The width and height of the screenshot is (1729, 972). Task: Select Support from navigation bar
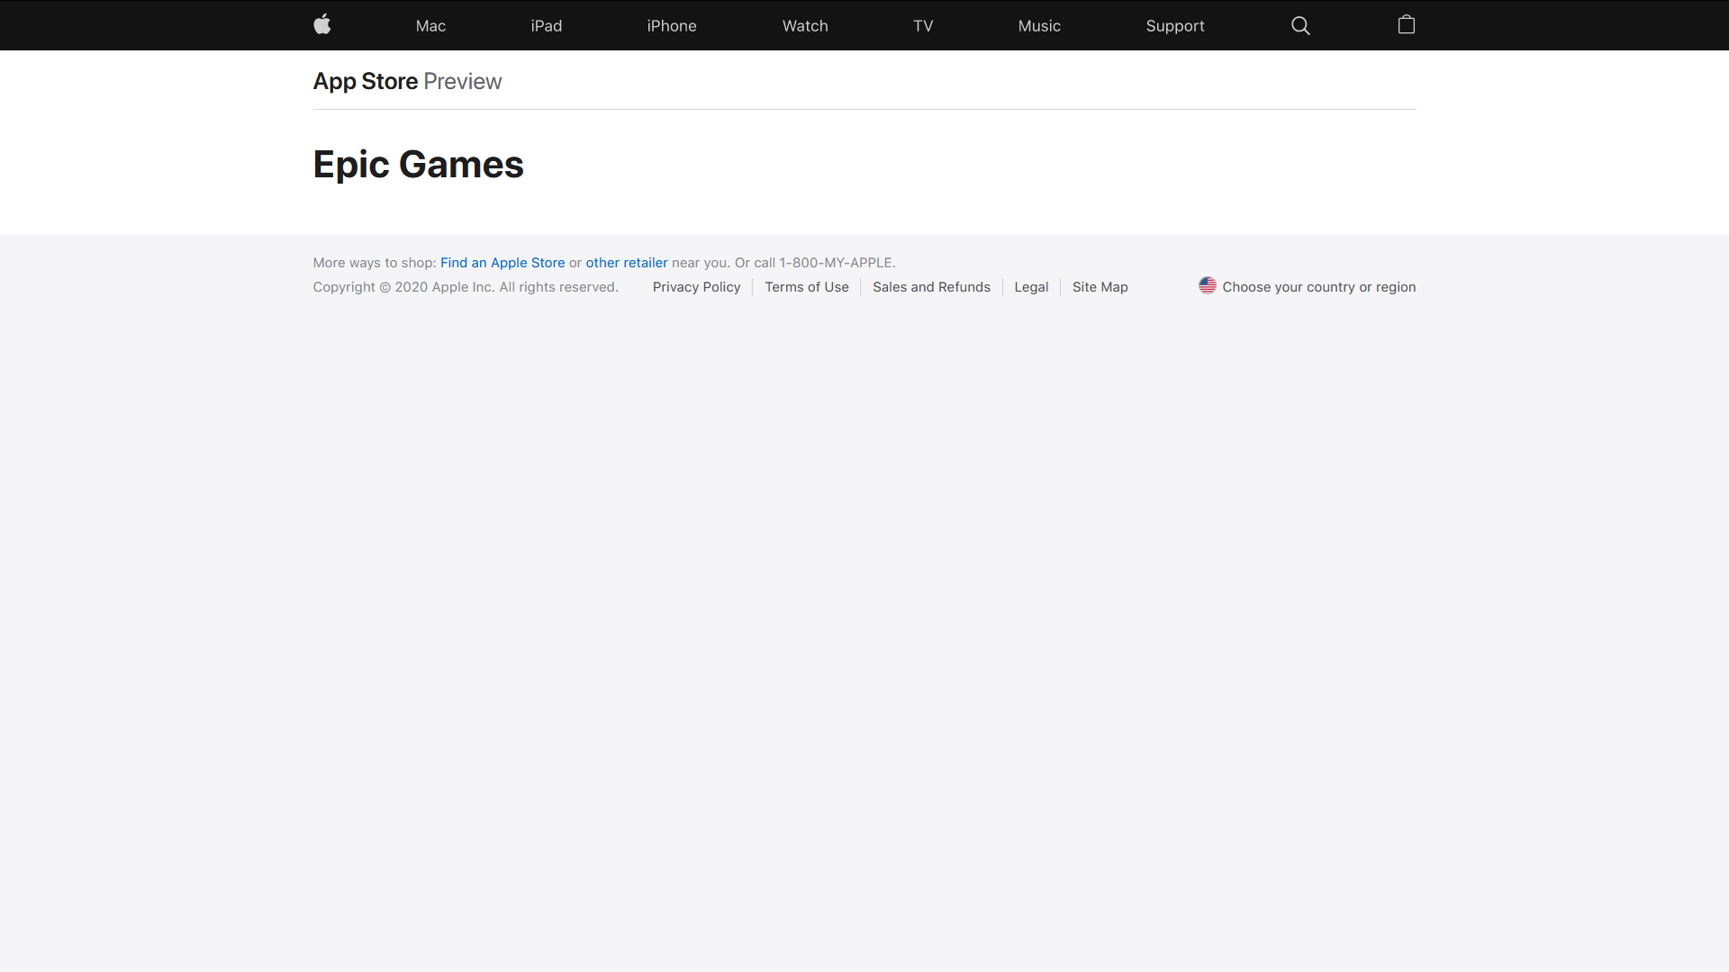coord(1175,25)
